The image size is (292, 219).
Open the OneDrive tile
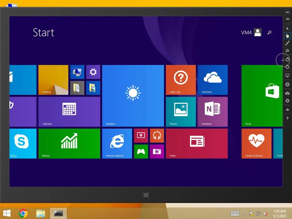pyautogui.click(x=213, y=80)
